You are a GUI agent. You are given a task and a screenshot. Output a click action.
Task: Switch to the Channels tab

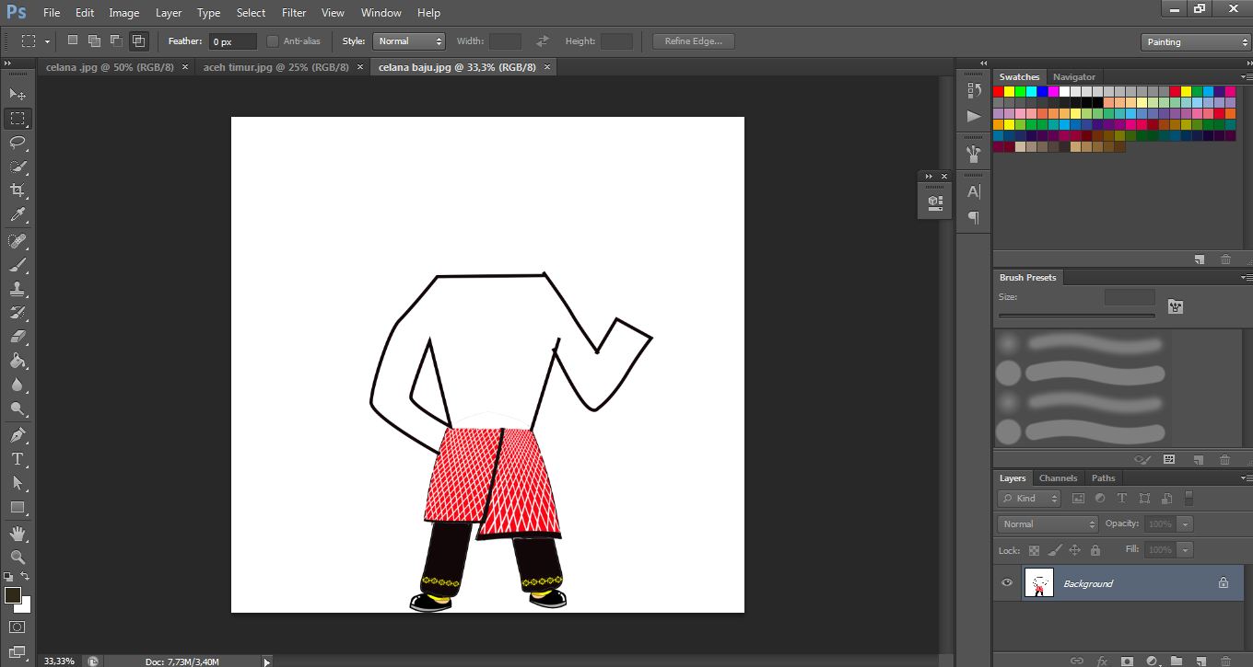(x=1058, y=478)
